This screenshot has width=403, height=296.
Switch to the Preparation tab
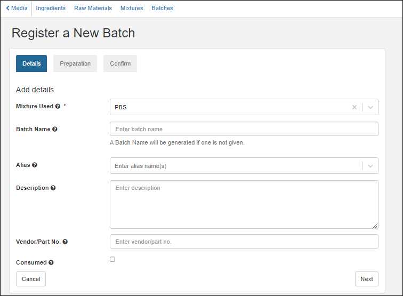point(75,63)
